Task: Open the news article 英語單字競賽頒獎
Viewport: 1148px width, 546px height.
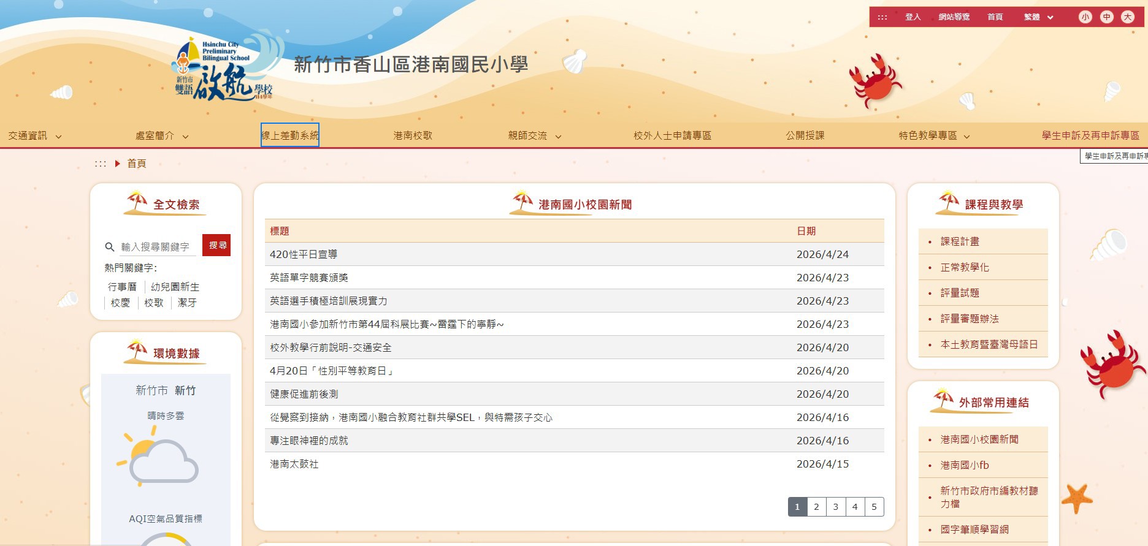Action: point(309,278)
